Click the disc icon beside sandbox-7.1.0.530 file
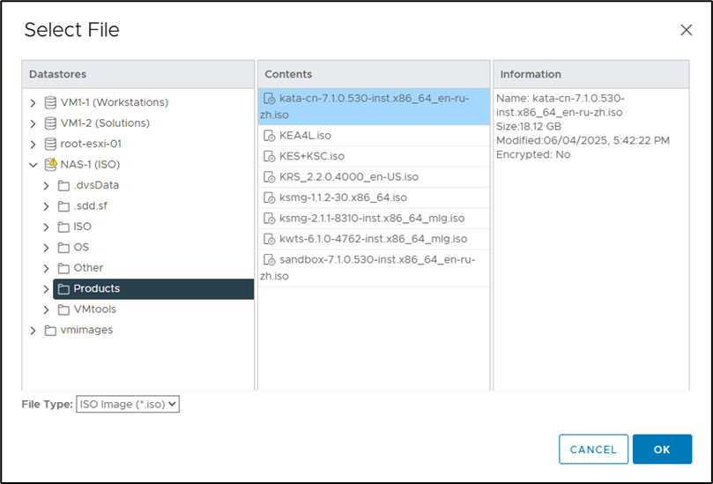This screenshot has height=484, width=713. pyautogui.click(x=270, y=260)
